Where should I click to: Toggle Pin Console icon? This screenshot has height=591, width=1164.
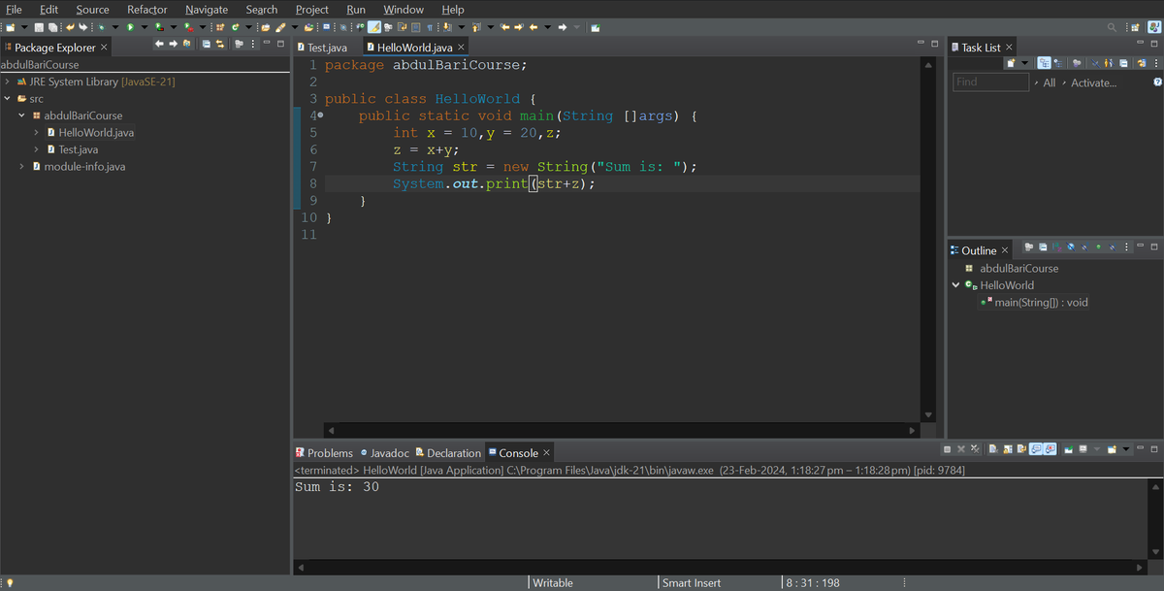click(1068, 449)
